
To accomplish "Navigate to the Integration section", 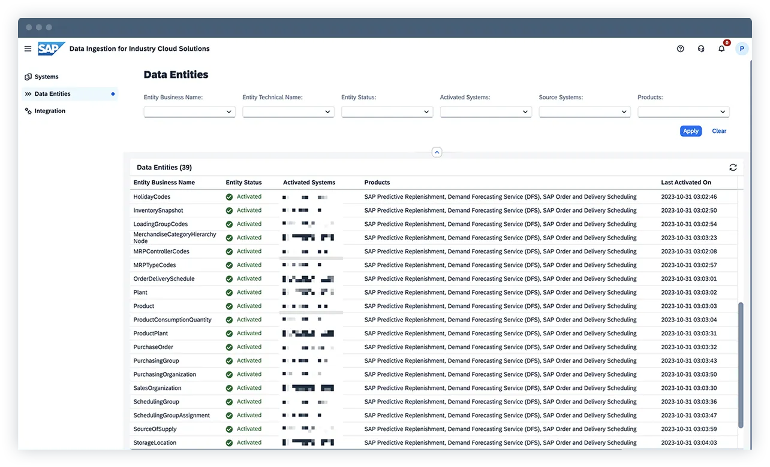I will tap(50, 111).
